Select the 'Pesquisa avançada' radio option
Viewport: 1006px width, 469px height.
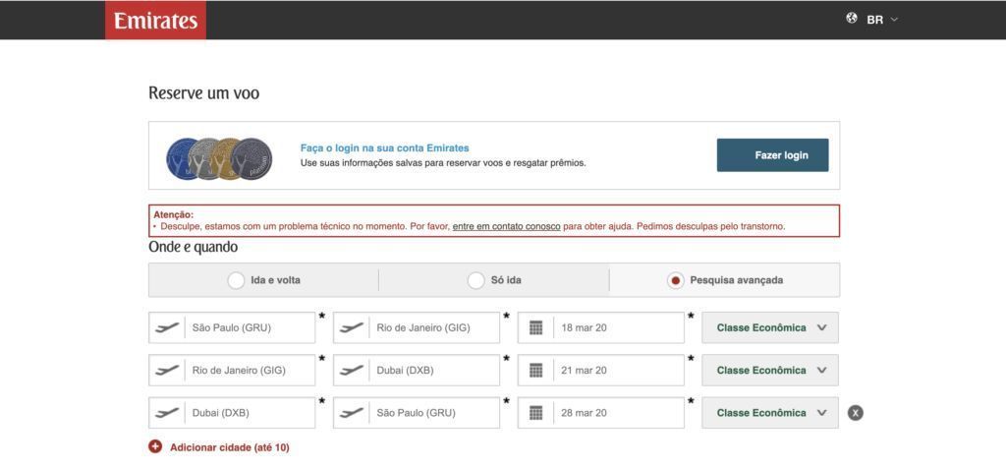(x=675, y=281)
